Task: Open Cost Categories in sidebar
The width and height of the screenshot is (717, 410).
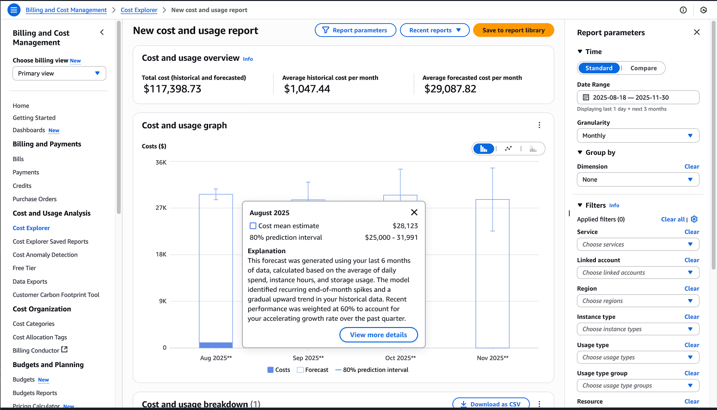Action: point(34,324)
